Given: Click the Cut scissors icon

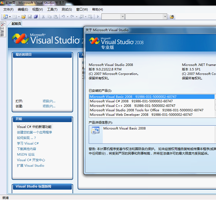Looking at the screenshot, I should [x=43, y=17].
